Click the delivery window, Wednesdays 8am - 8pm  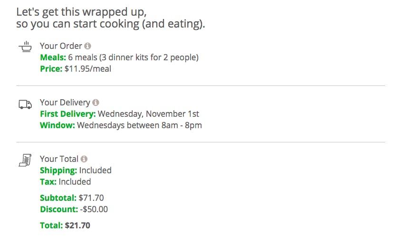(139, 125)
